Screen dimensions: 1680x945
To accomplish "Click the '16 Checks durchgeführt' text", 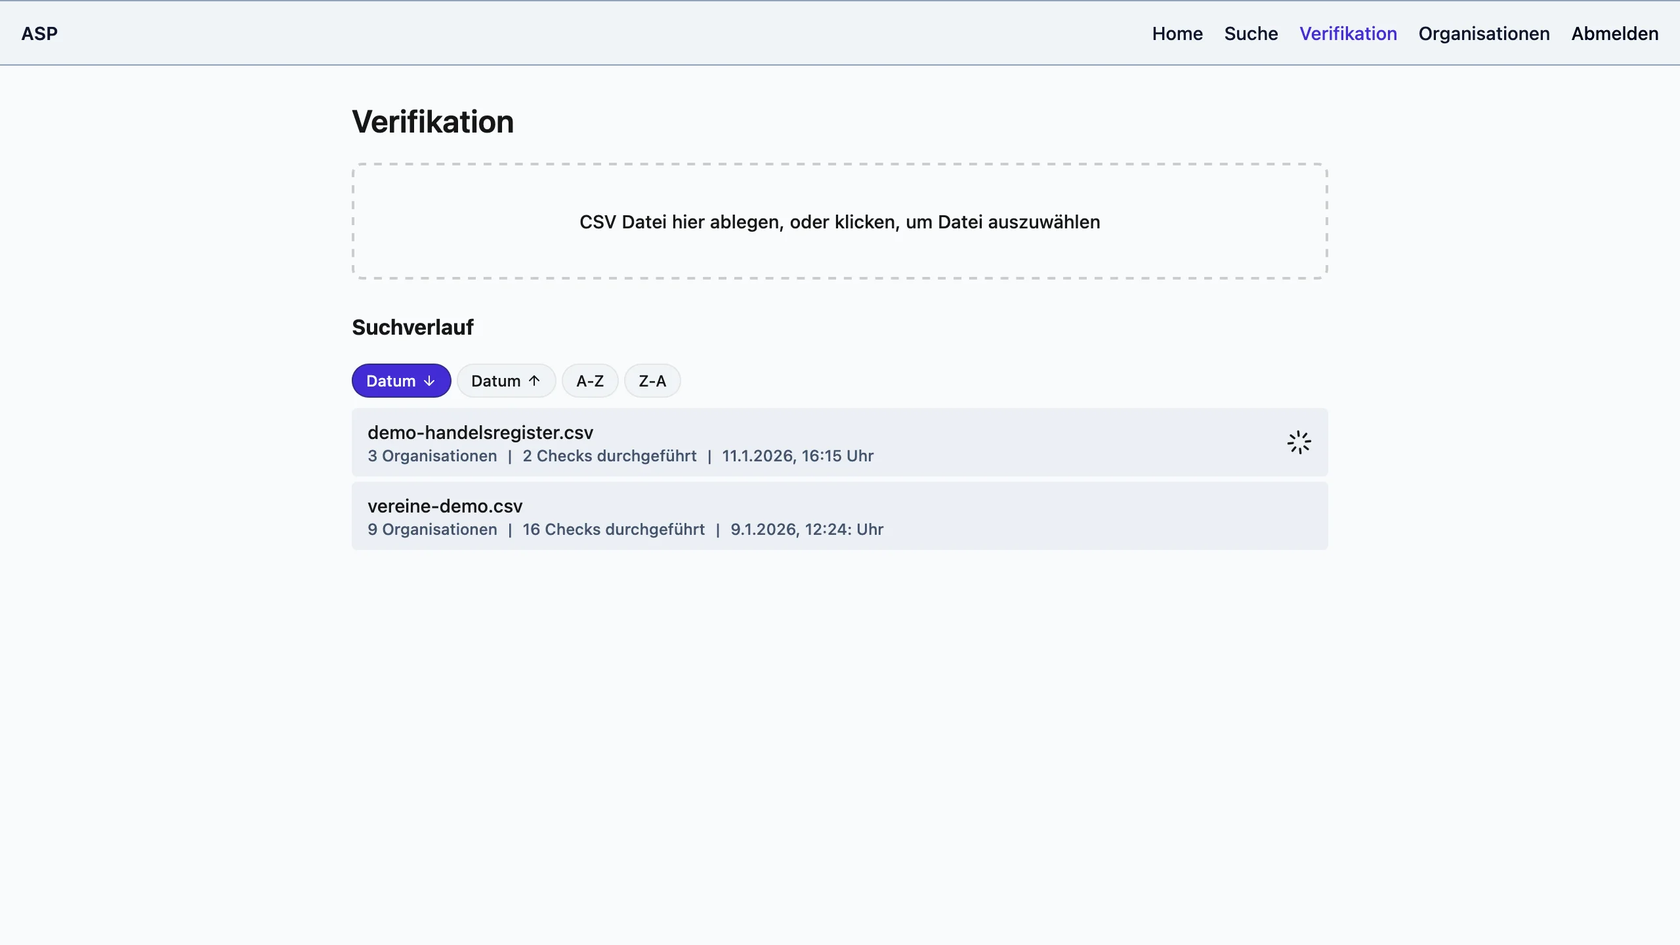I will coord(613,530).
